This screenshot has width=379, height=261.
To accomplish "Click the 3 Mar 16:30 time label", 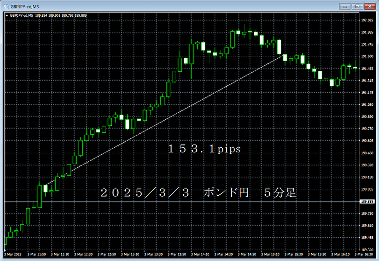I will (x=365, y=254).
